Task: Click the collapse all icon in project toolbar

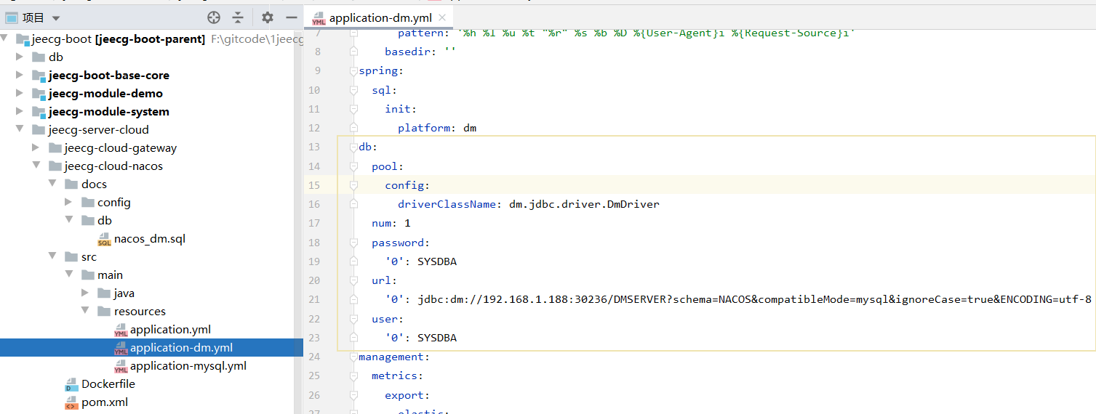Action: click(238, 17)
